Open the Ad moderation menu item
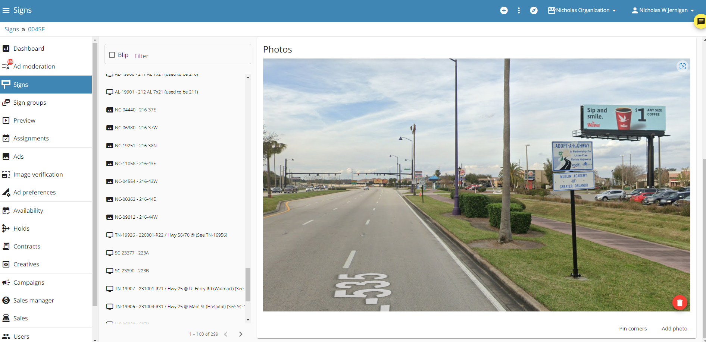This screenshot has height=342, width=706. (46, 66)
